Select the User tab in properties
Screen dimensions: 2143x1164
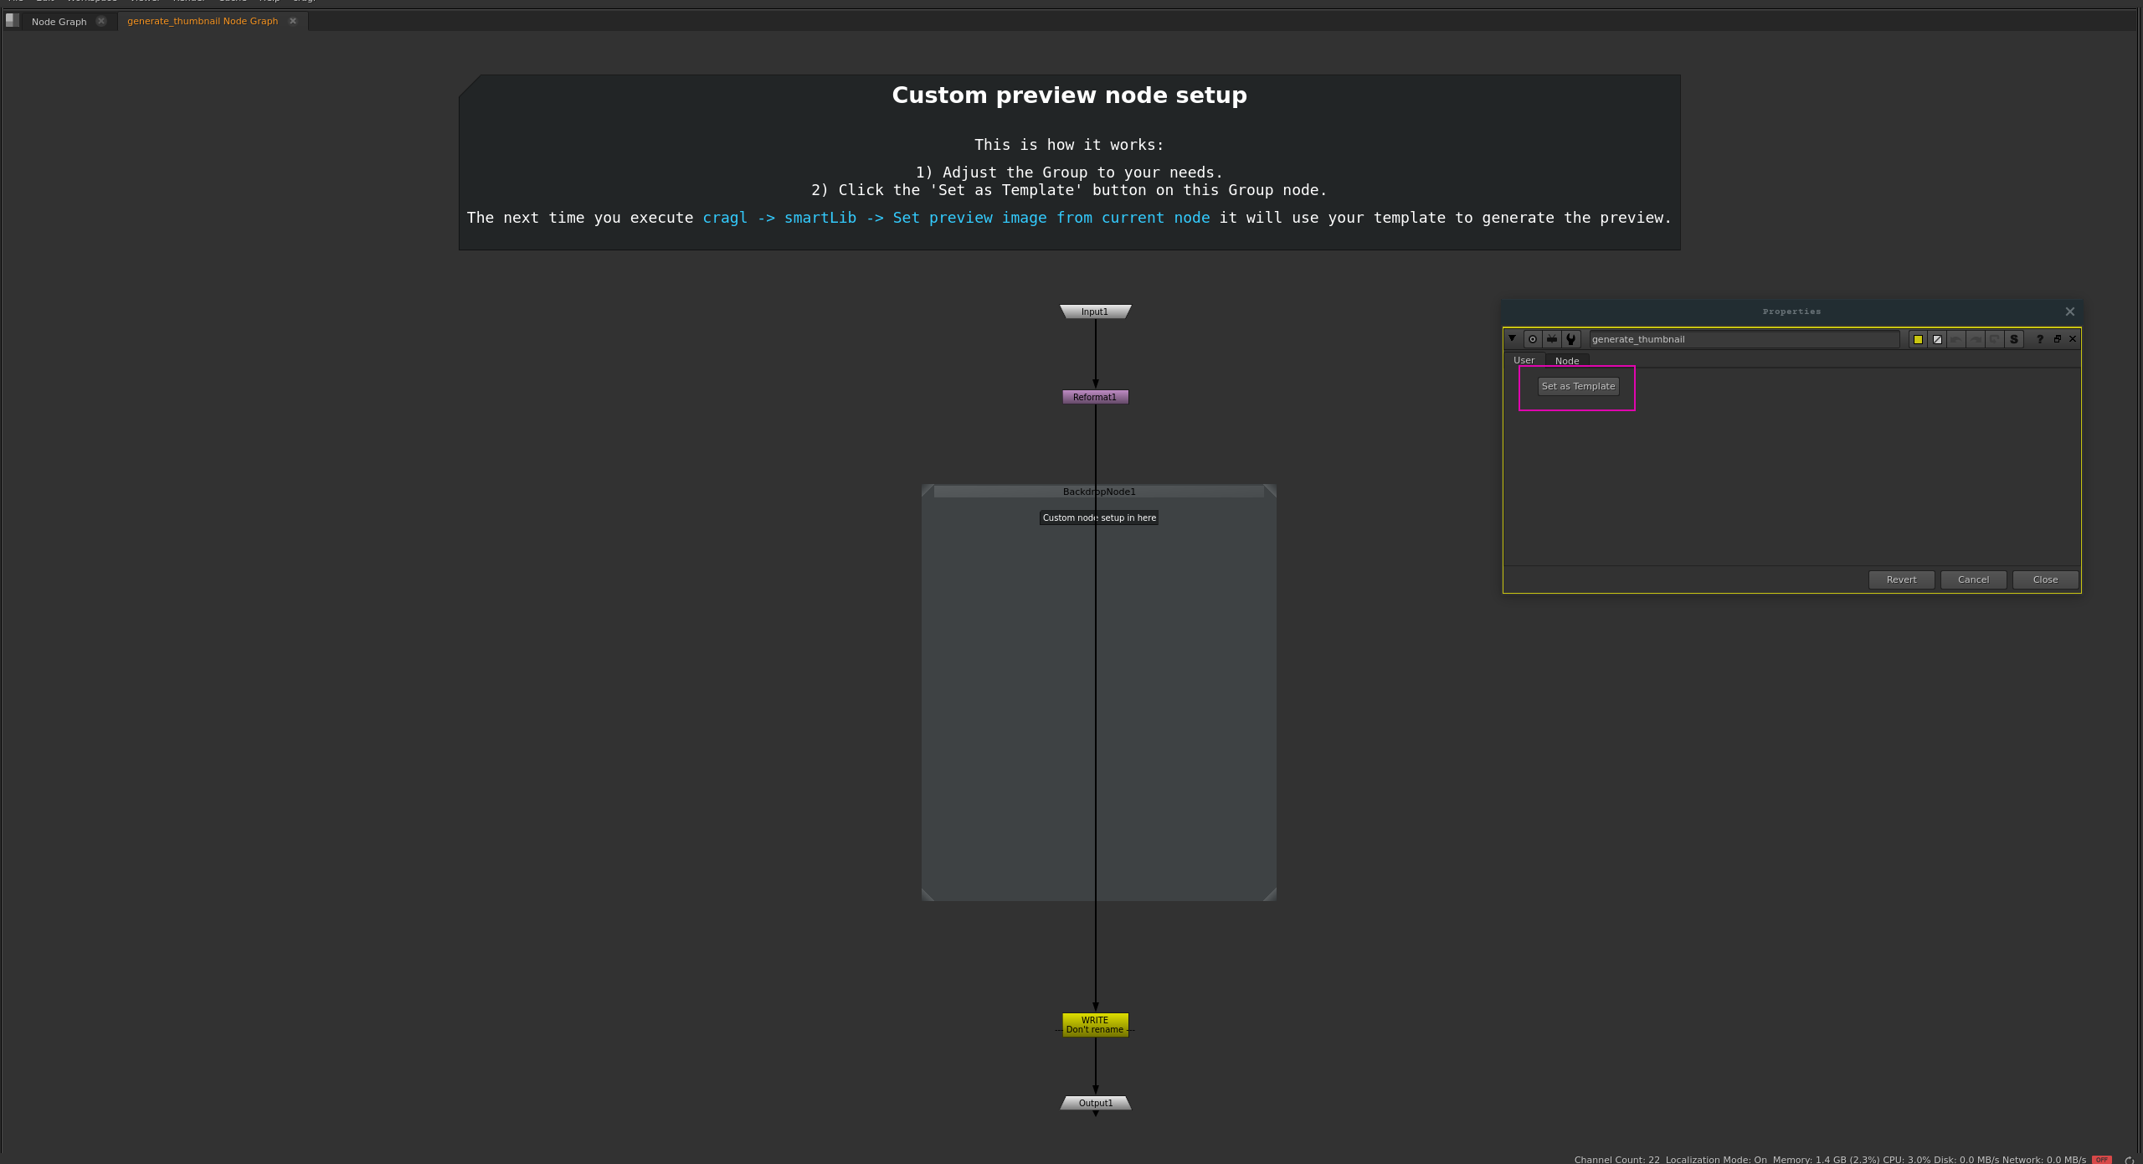tap(1524, 360)
